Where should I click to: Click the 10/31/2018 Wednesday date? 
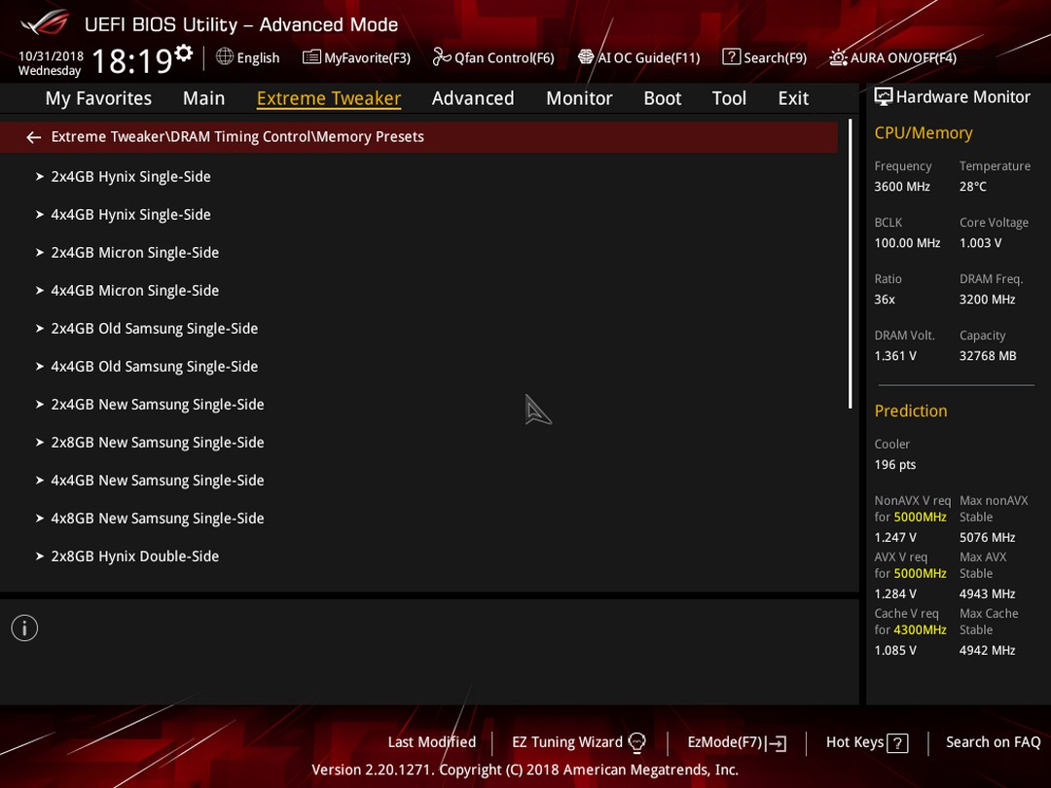pyautogui.click(x=51, y=63)
